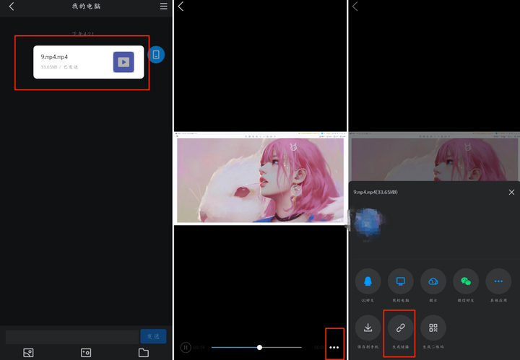520x360 pixels.
Task: Go back from the 我的电脑 chat screen
Action: tap(12, 6)
